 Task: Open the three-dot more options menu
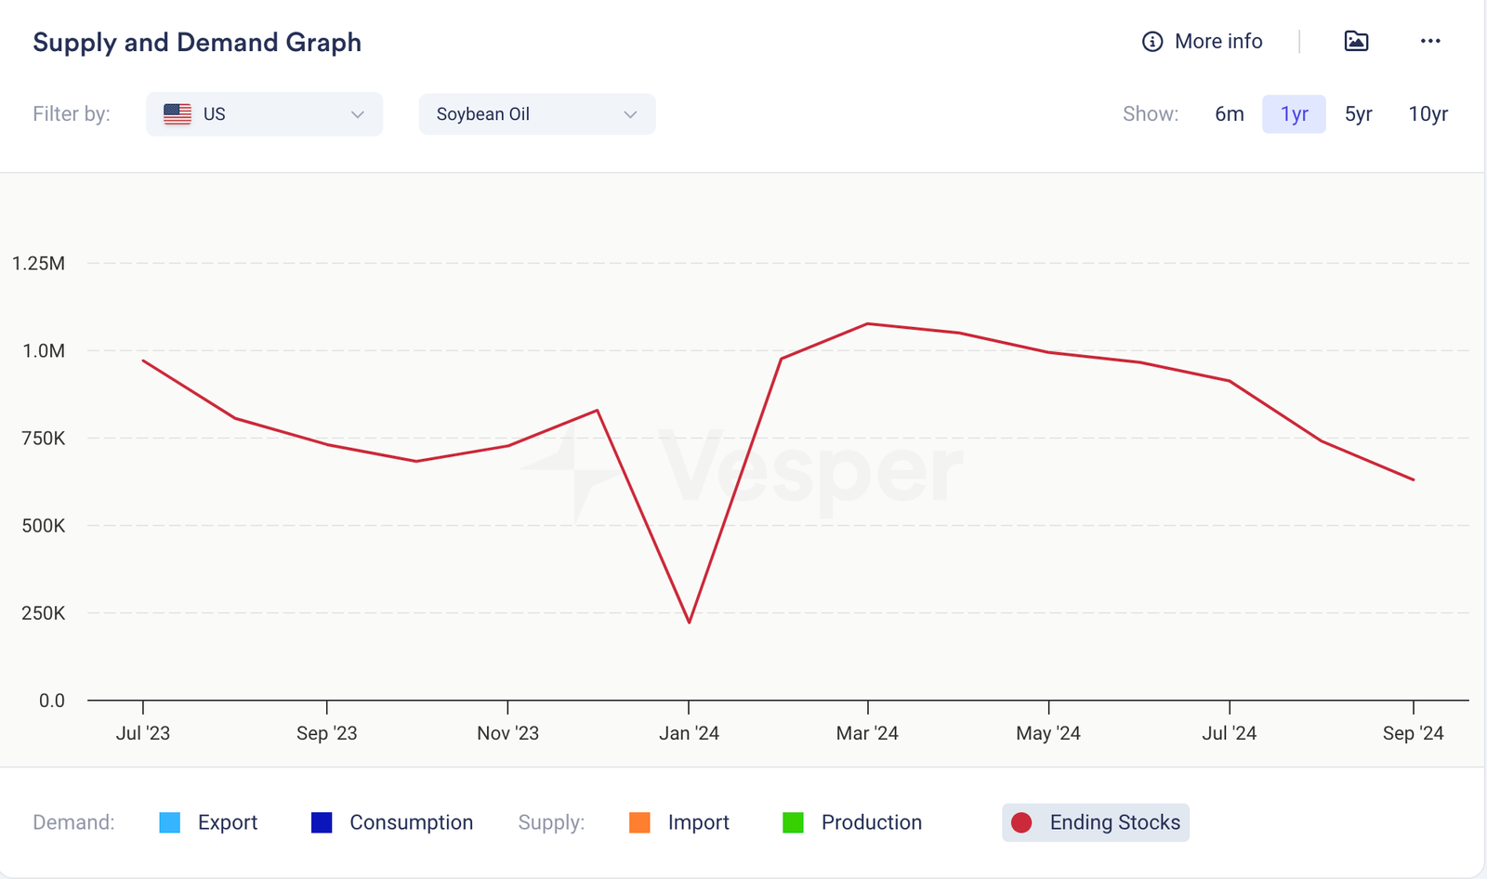coord(1430,41)
